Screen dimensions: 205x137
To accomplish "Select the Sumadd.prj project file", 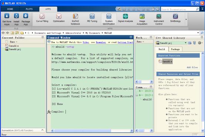I will [13, 49].
